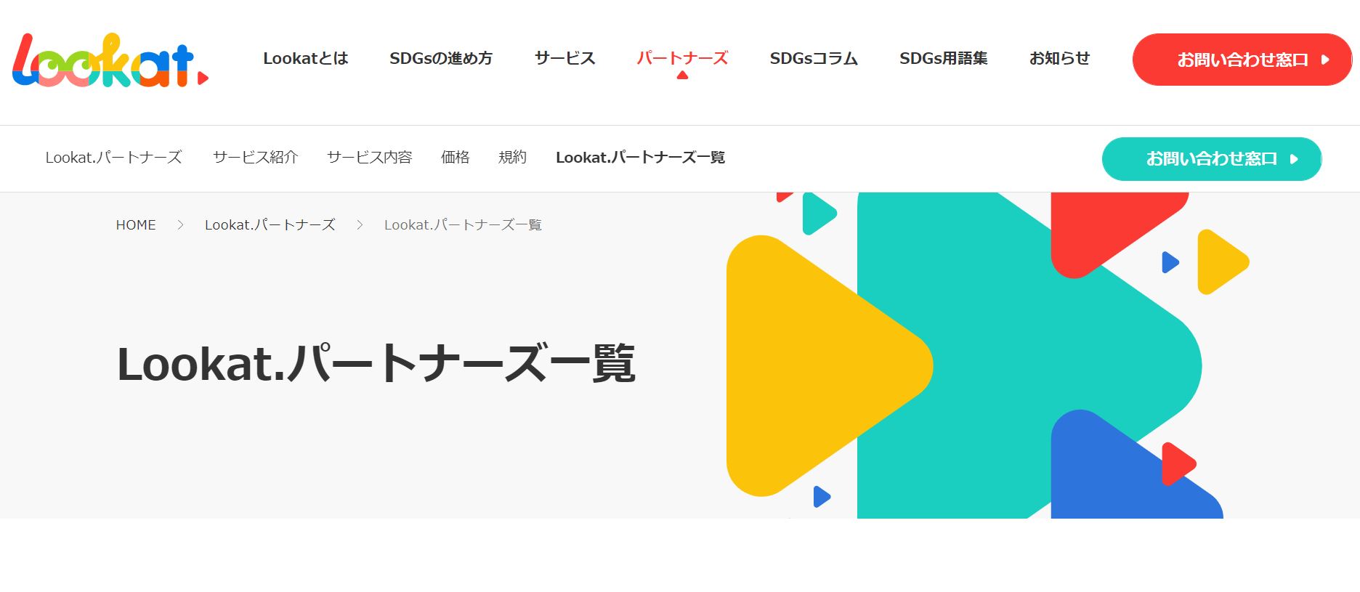Open the サービス紹介 sub-navigation link
The height and width of the screenshot is (592, 1360).
255,157
